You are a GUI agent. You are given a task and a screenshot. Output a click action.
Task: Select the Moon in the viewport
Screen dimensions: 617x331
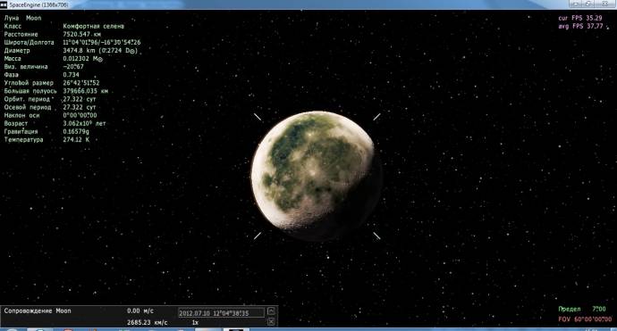(x=316, y=176)
